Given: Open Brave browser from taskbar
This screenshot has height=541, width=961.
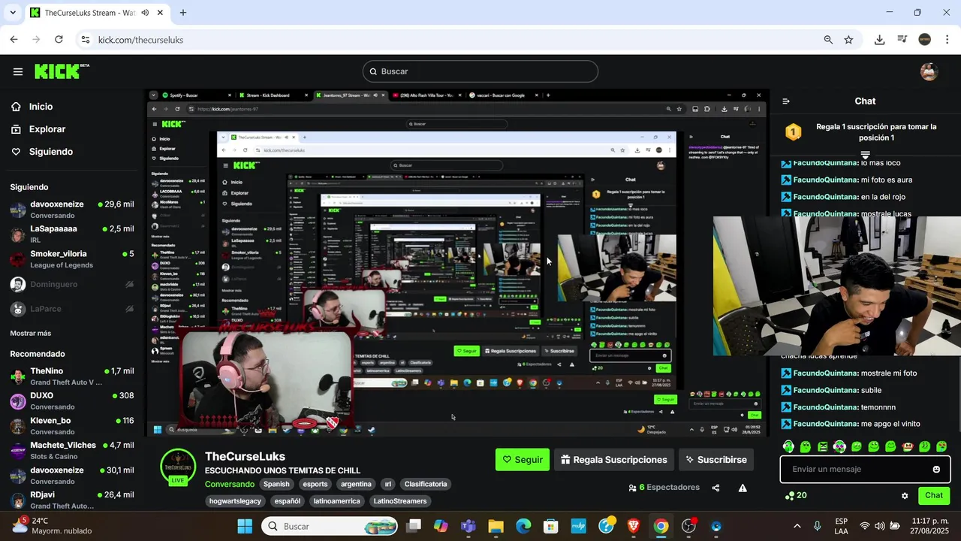Looking at the screenshot, I should pos(634,526).
